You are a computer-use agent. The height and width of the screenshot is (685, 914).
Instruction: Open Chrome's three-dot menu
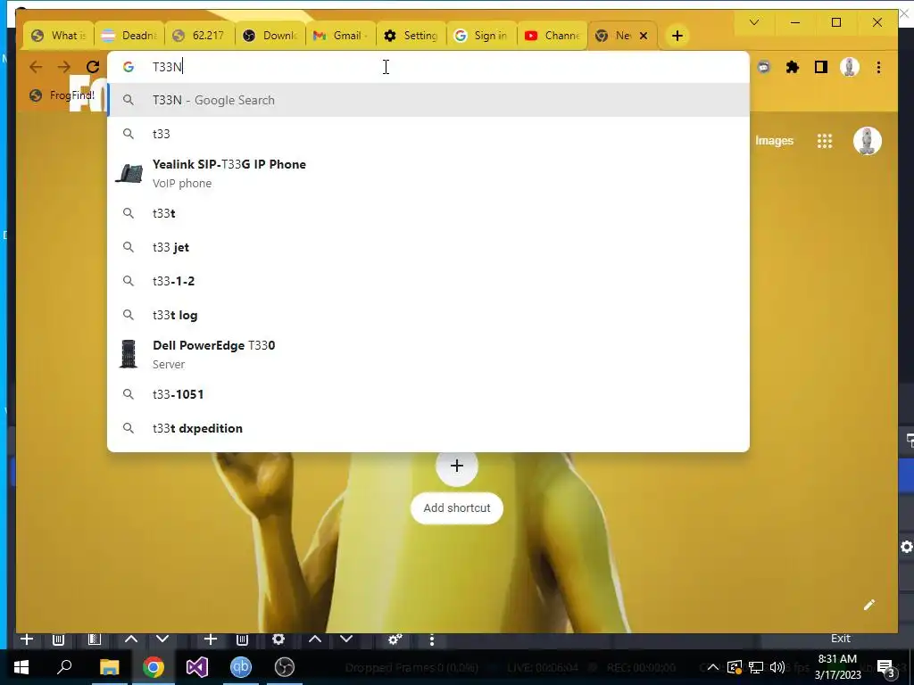tap(878, 68)
